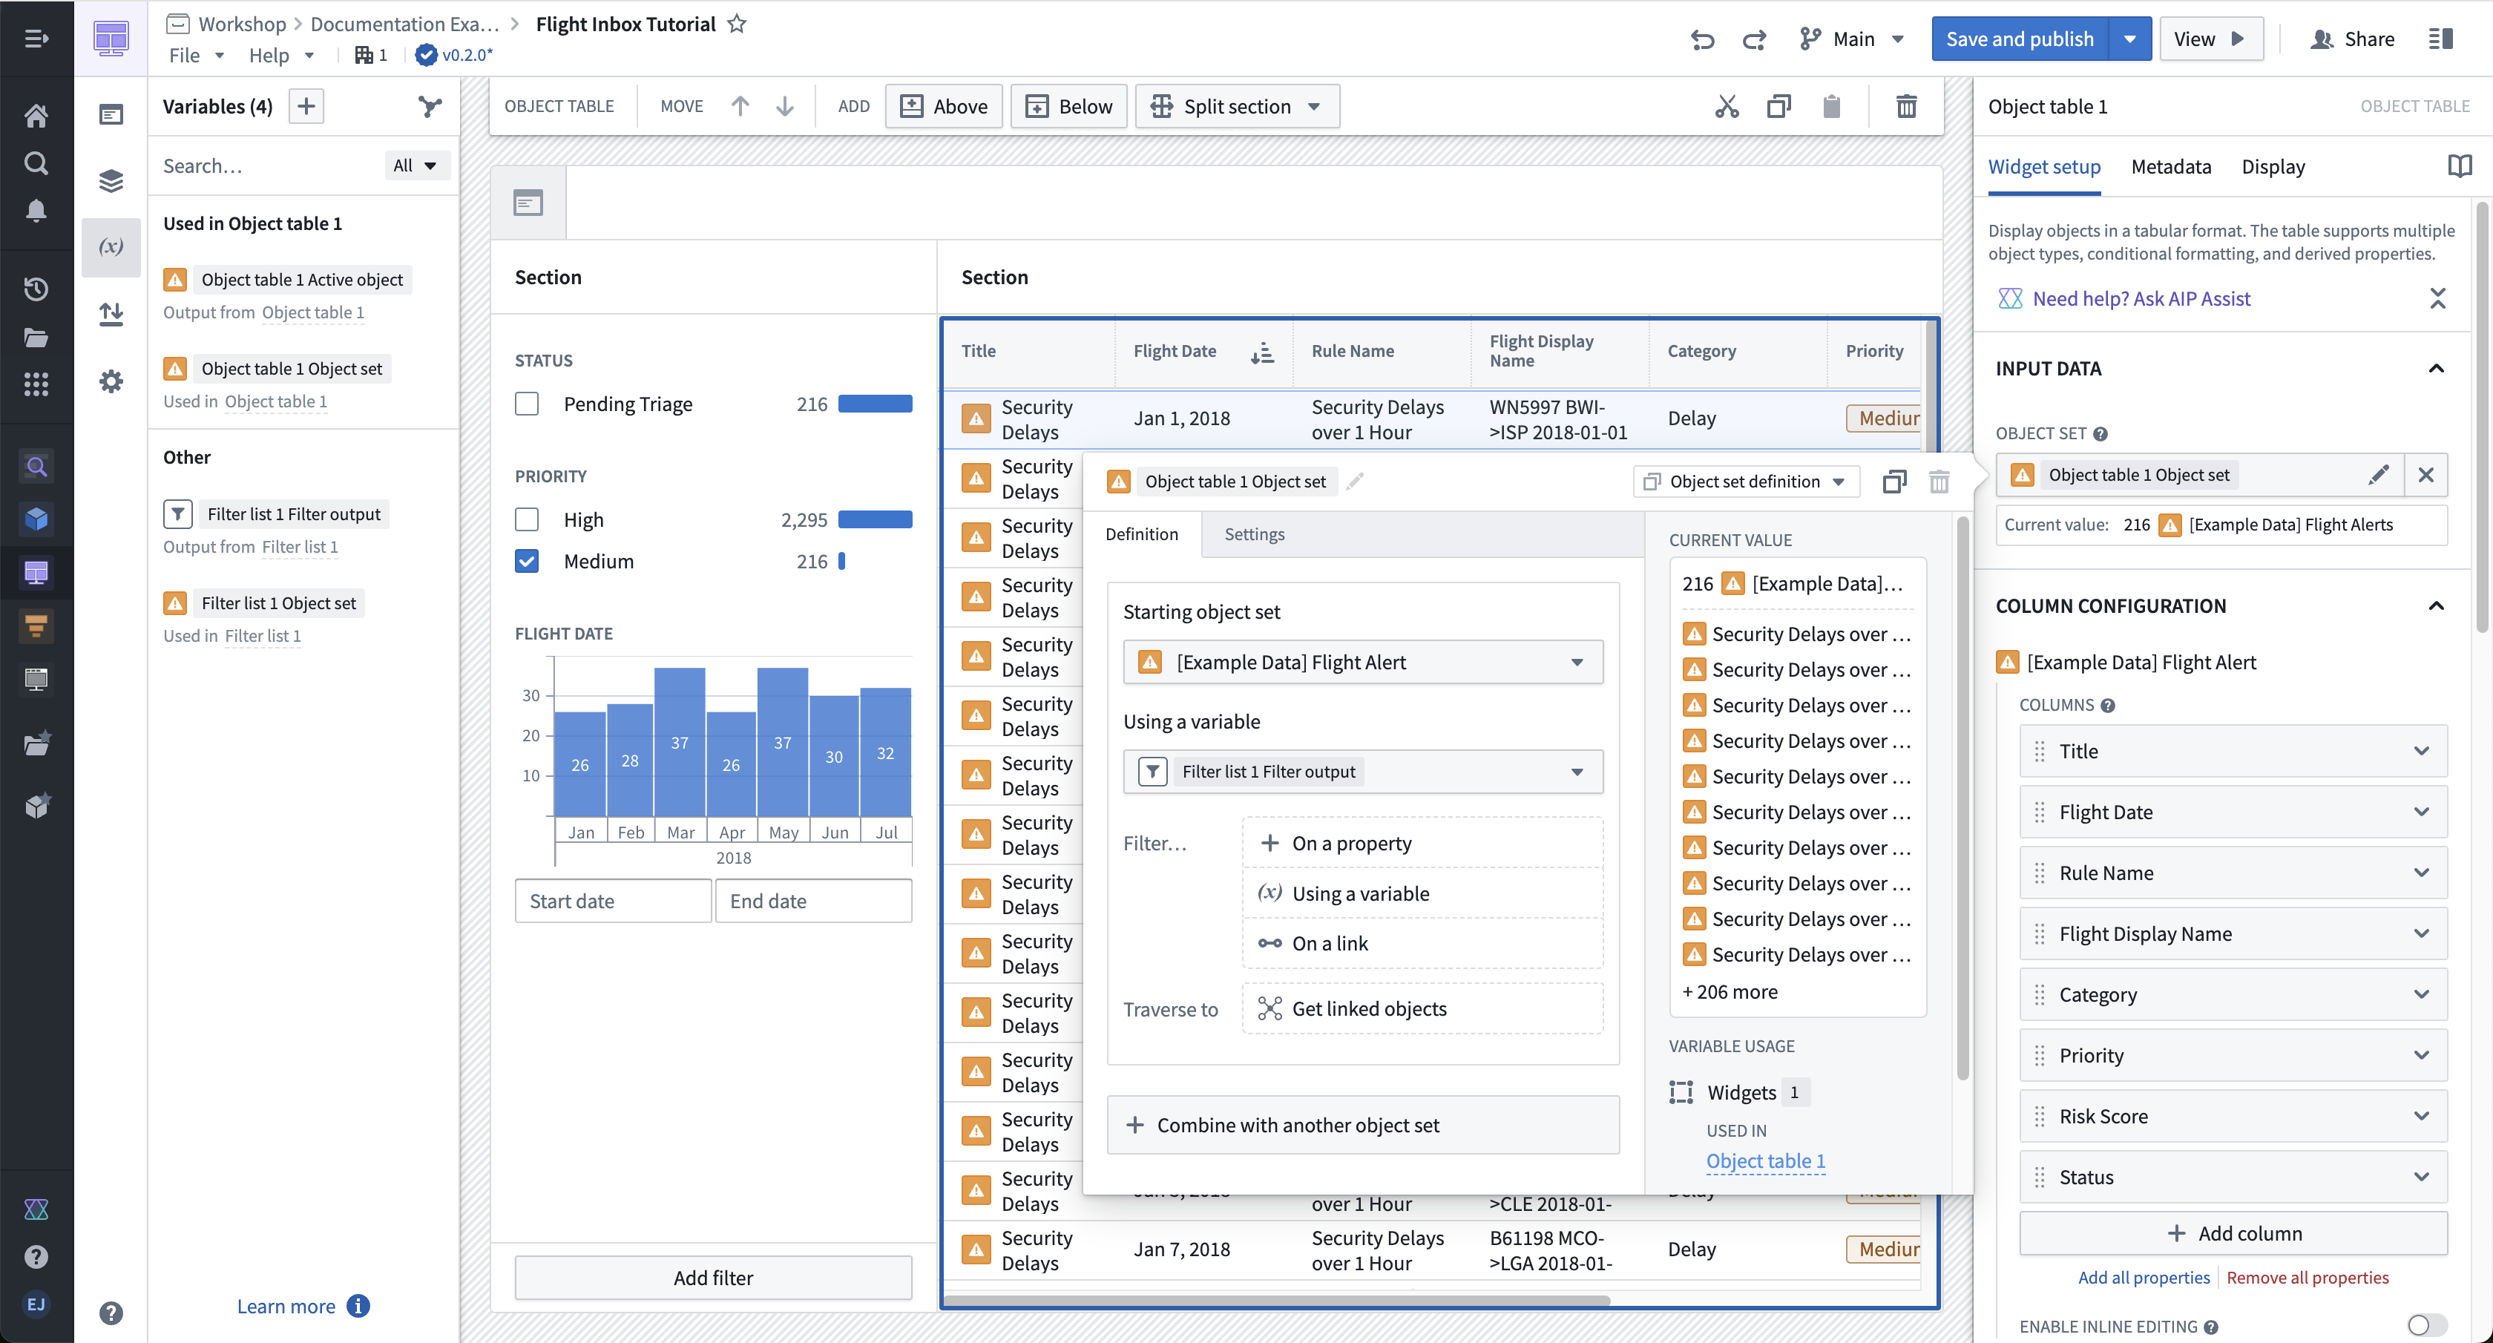Move widget up with arrow icon
This screenshot has height=1343, width=2493.
740,106
